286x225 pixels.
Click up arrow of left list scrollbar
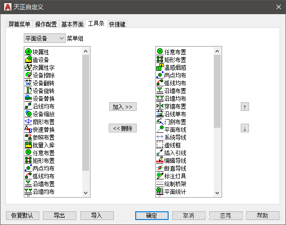[x=86, y=51]
